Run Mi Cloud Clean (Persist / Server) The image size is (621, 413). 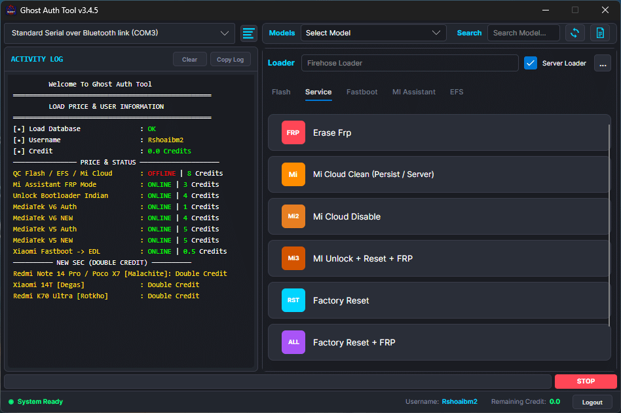pyautogui.click(x=439, y=174)
